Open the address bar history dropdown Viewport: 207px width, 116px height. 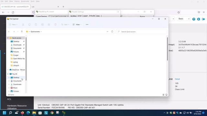(x=107, y=32)
